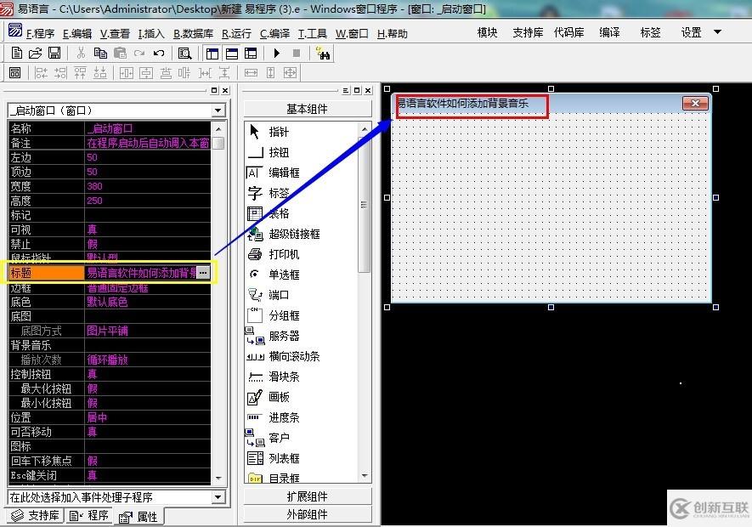The image size is (752, 527).
Task: Toggle the Esc键关闭 property value
Action: pyautogui.click(x=148, y=475)
